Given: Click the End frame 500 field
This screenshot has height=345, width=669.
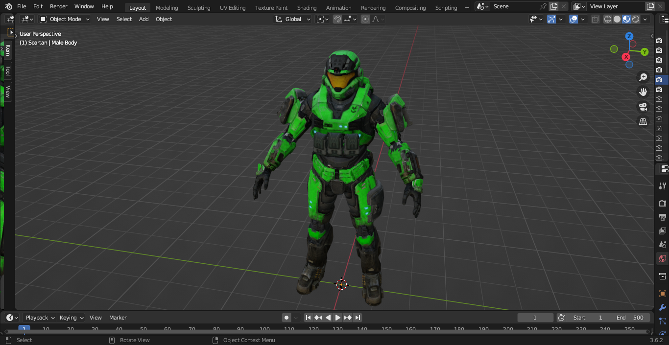Looking at the screenshot, I should 630,318.
